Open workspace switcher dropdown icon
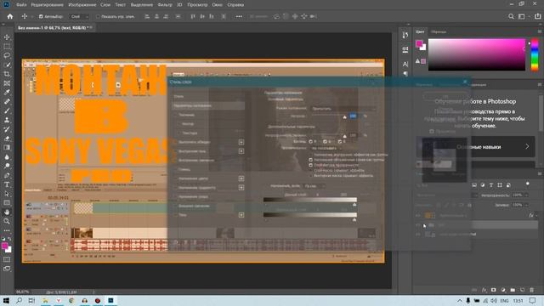 pos(521,16)
